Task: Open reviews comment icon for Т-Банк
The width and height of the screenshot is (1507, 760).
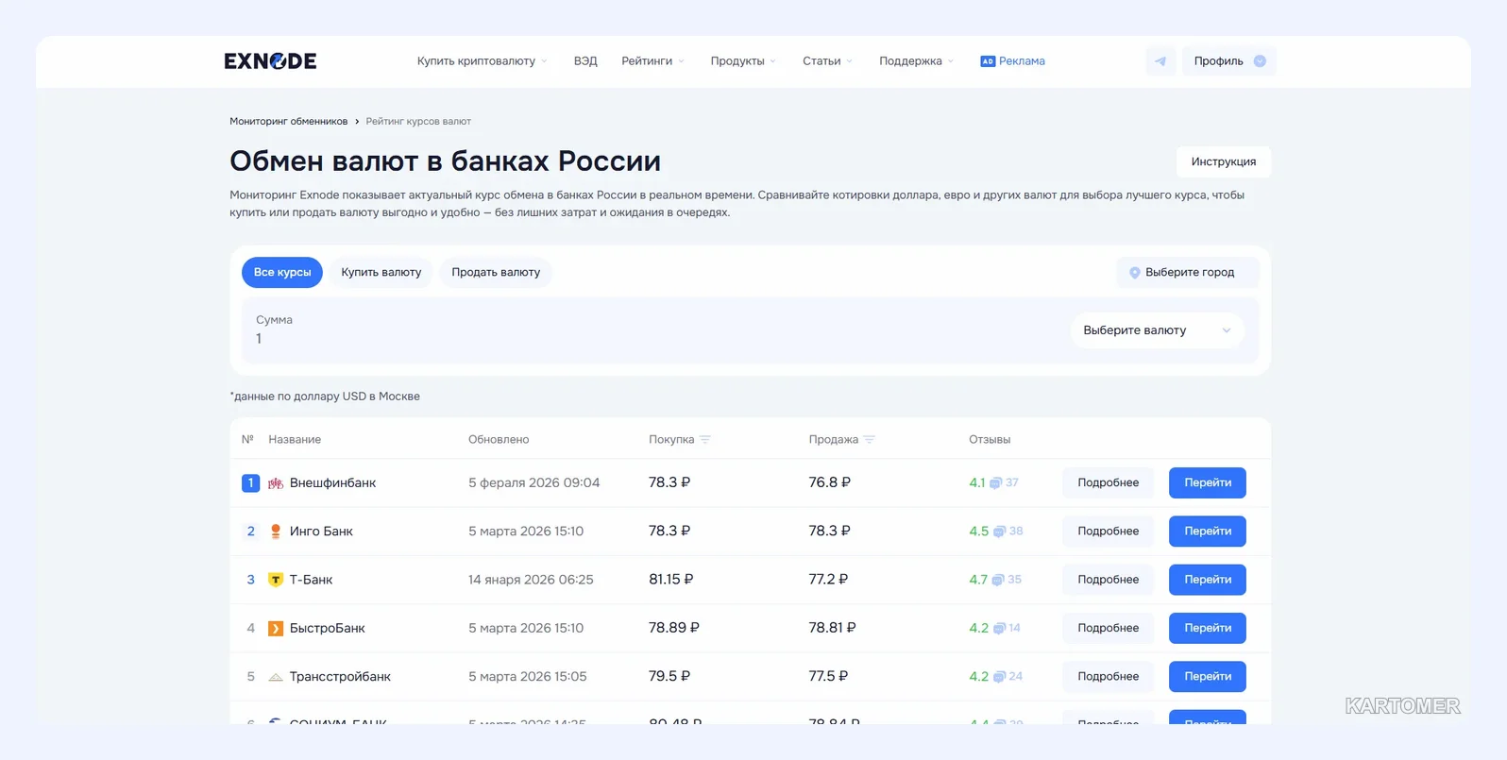Action: (x=997, y=580)
